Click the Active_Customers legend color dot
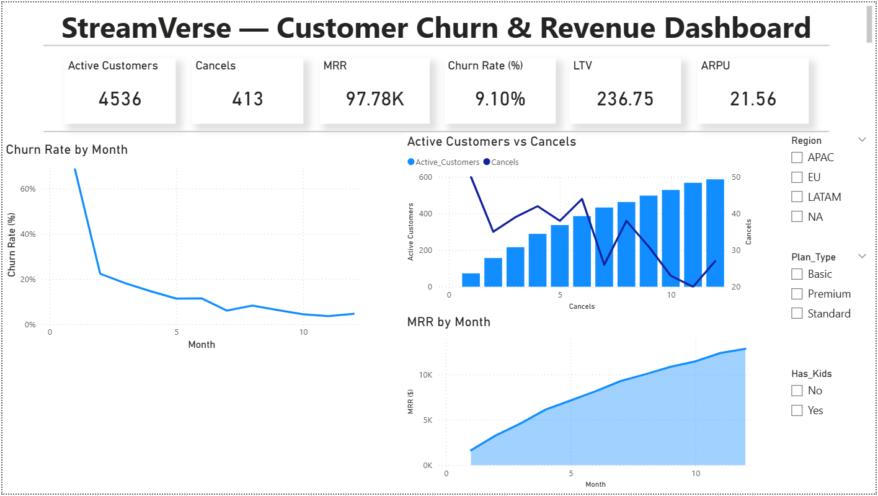878x496 pixels. point(411,162)
